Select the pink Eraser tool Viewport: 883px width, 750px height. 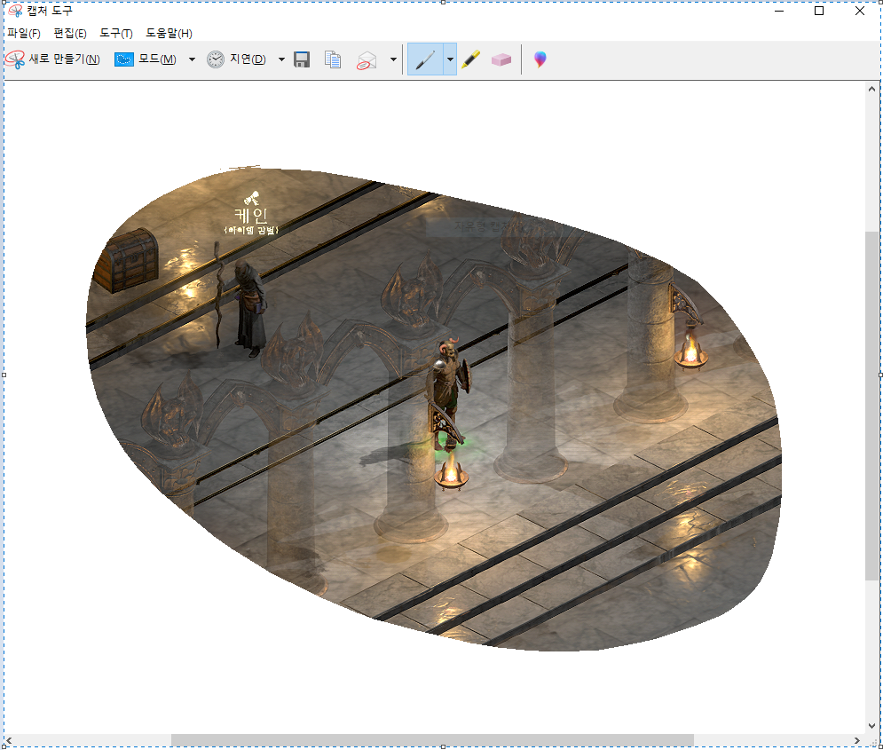pos(501,59)
